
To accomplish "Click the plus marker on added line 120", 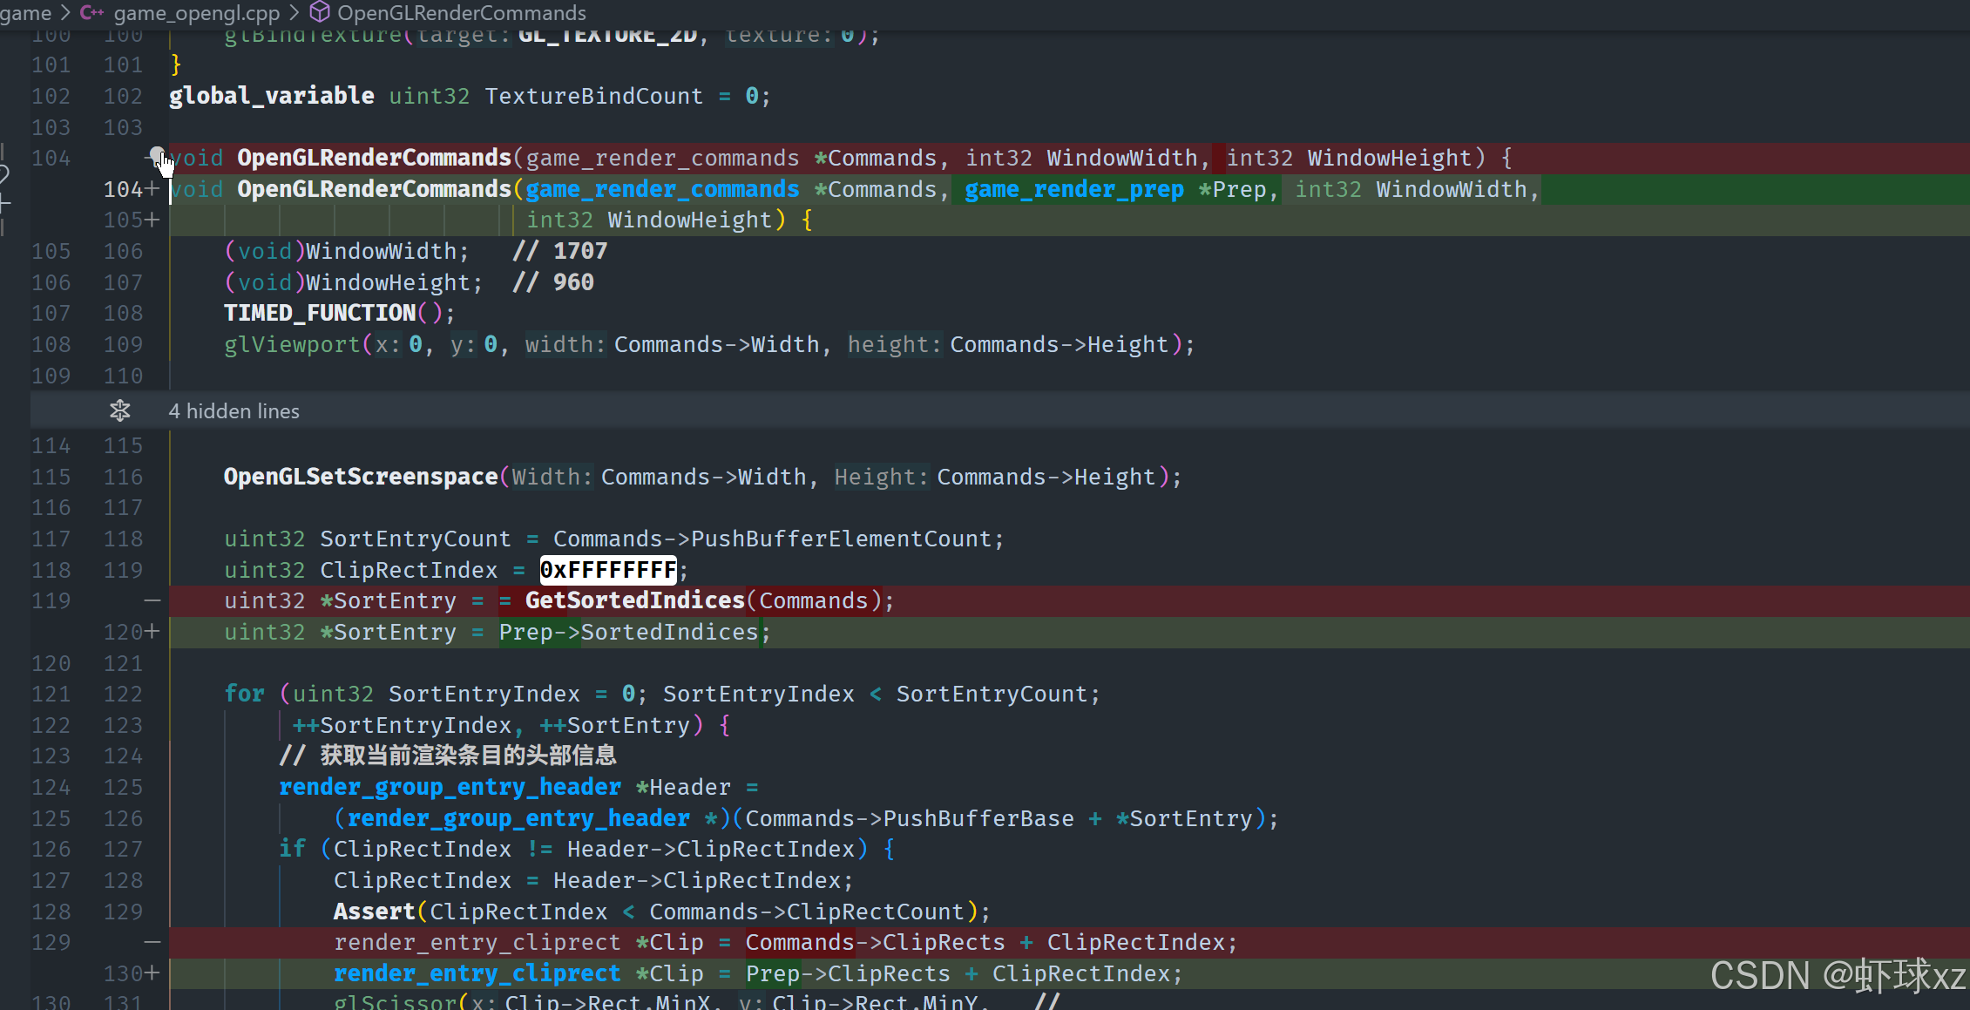I will [x=152, y=631].
